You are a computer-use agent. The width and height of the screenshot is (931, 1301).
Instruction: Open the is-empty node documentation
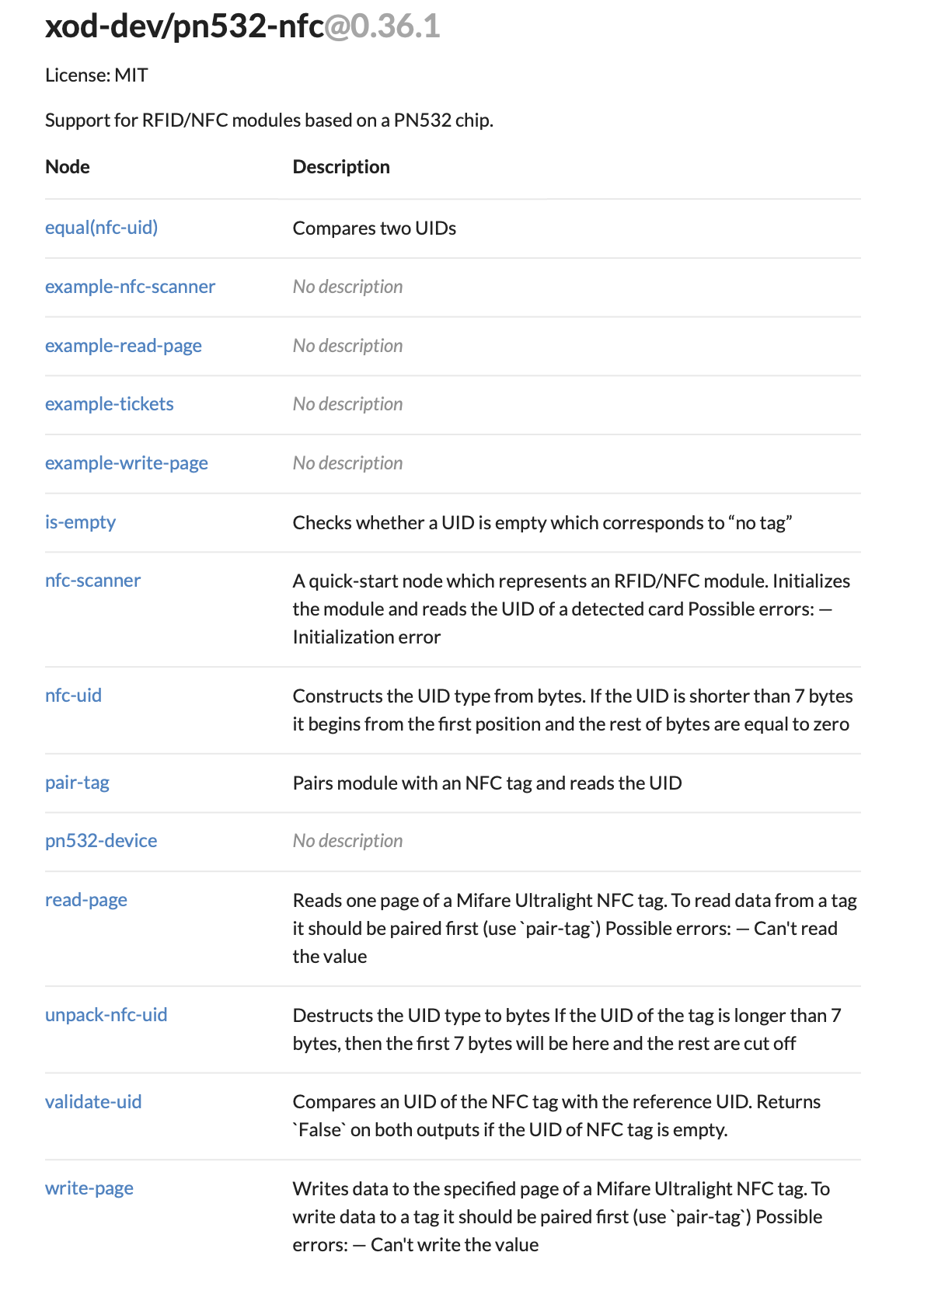[x=80, y=522]
